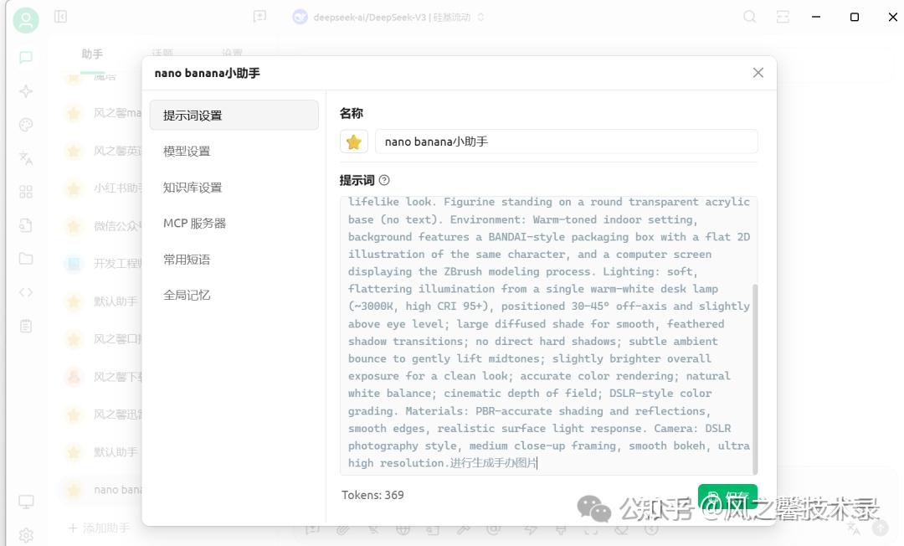Image resolution: width=904 pixels, height=546 pixels.
Task: Open the 常用短语 settings page
Action: click(x=187, y=260)
